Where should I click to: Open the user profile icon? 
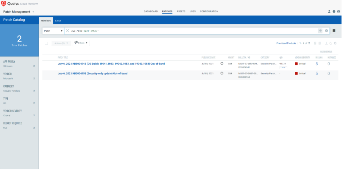click(329, 12)
